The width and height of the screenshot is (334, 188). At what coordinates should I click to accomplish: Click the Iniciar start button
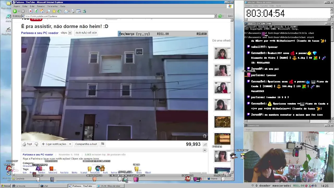(x=6, y=186)
